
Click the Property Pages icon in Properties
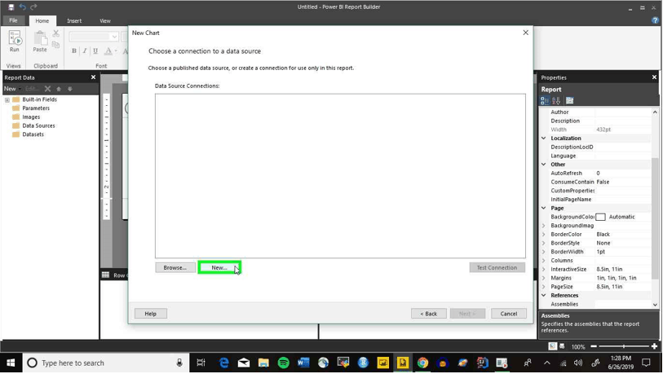[569, 100]
